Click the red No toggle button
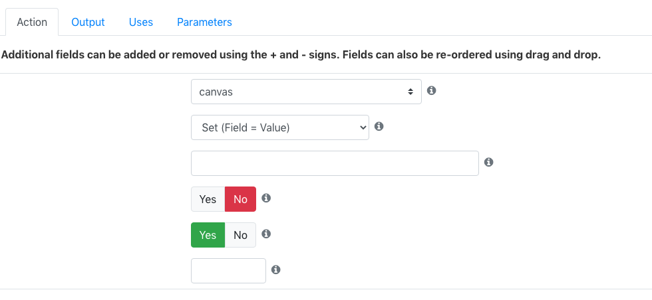Screen dimensions: 652x300 pos(240,199)
